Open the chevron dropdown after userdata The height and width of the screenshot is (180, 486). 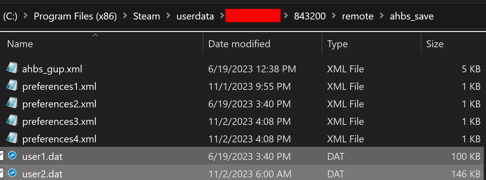[222, 16]
